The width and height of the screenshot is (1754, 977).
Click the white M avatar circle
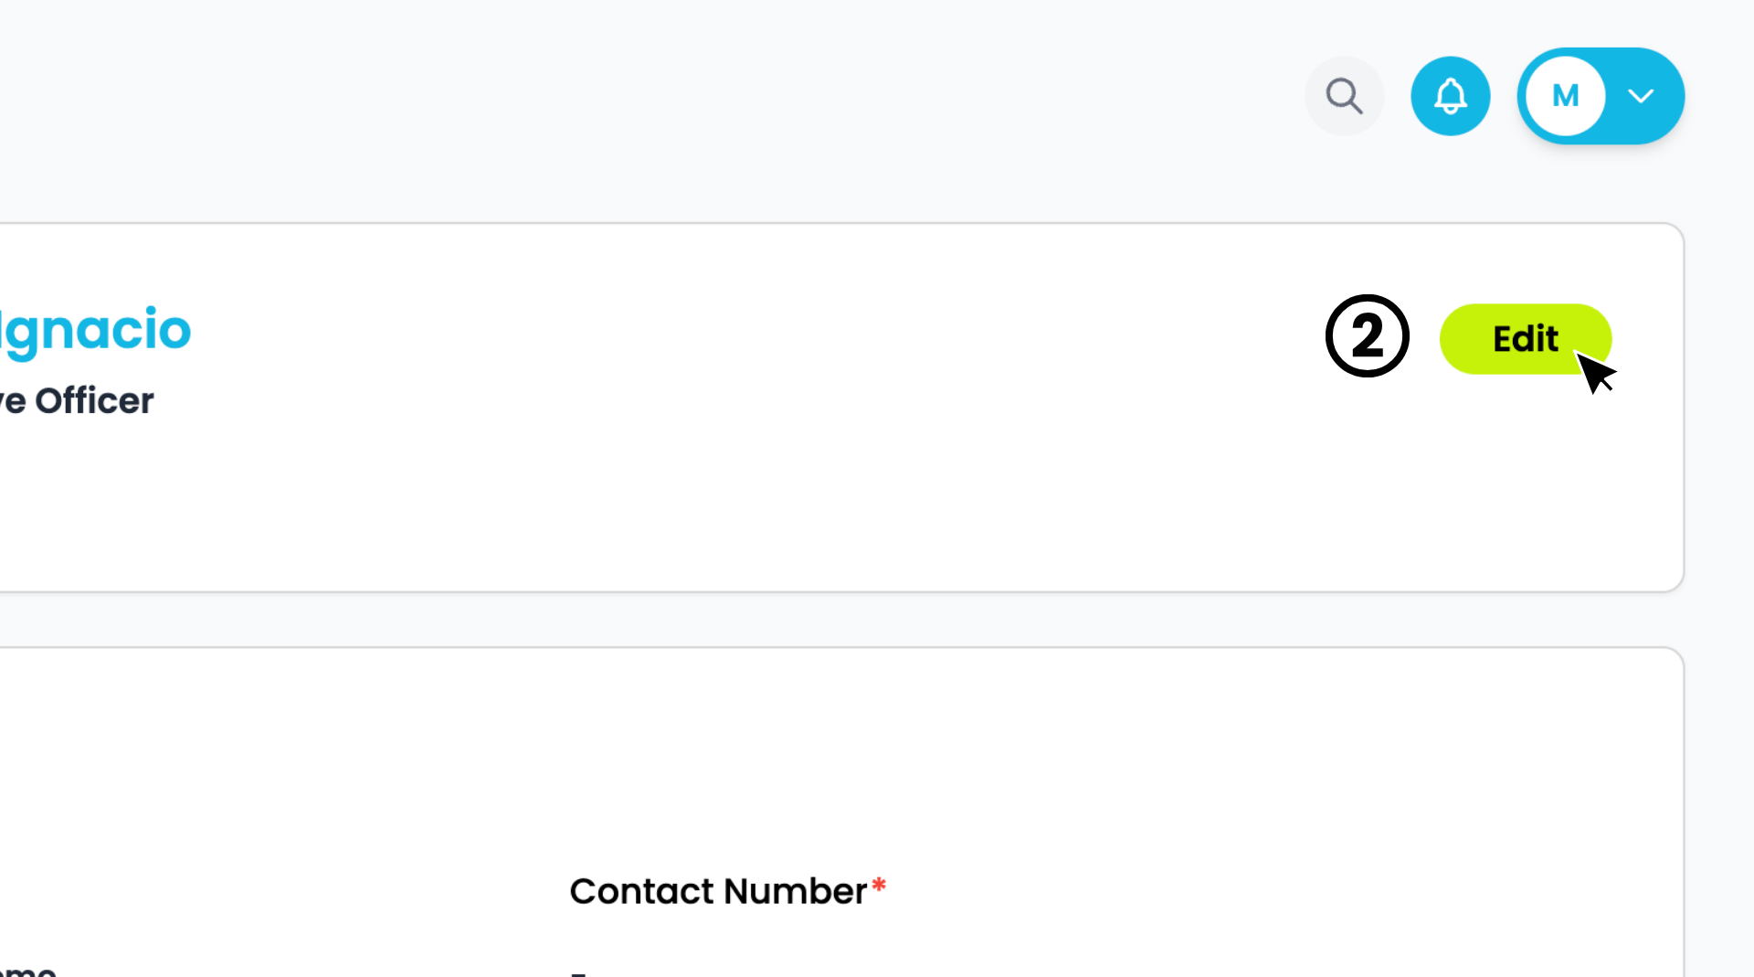click(1565, 96)
